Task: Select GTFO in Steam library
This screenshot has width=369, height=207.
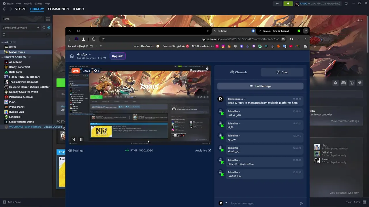Action: [x=12, y=47]
